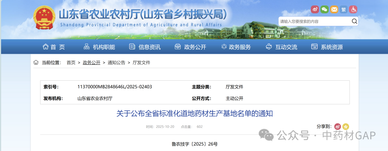
Task: Open the 首页 navigation menu item
Action: coord(54,47)
